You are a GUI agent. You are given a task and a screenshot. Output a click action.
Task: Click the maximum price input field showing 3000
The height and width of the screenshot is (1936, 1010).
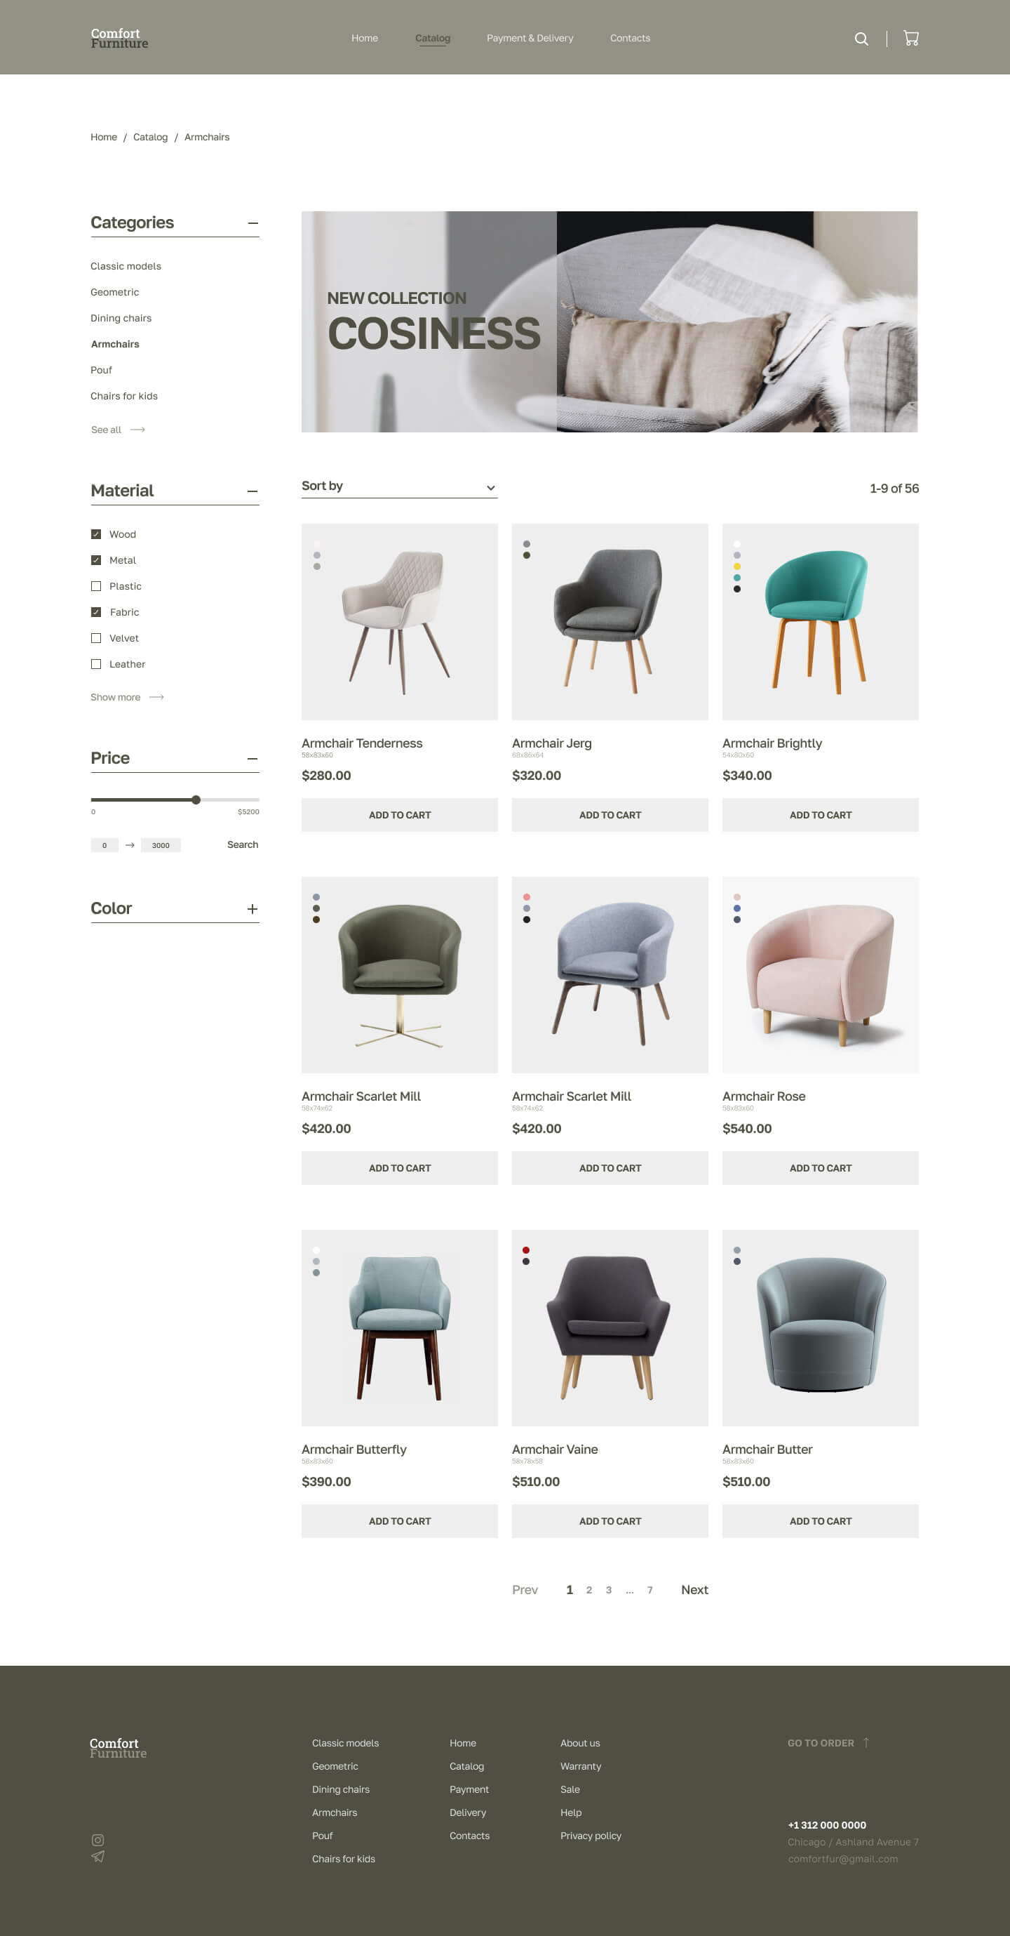[x=161, y=845]
